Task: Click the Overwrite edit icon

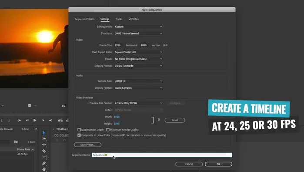Action: 67,120
